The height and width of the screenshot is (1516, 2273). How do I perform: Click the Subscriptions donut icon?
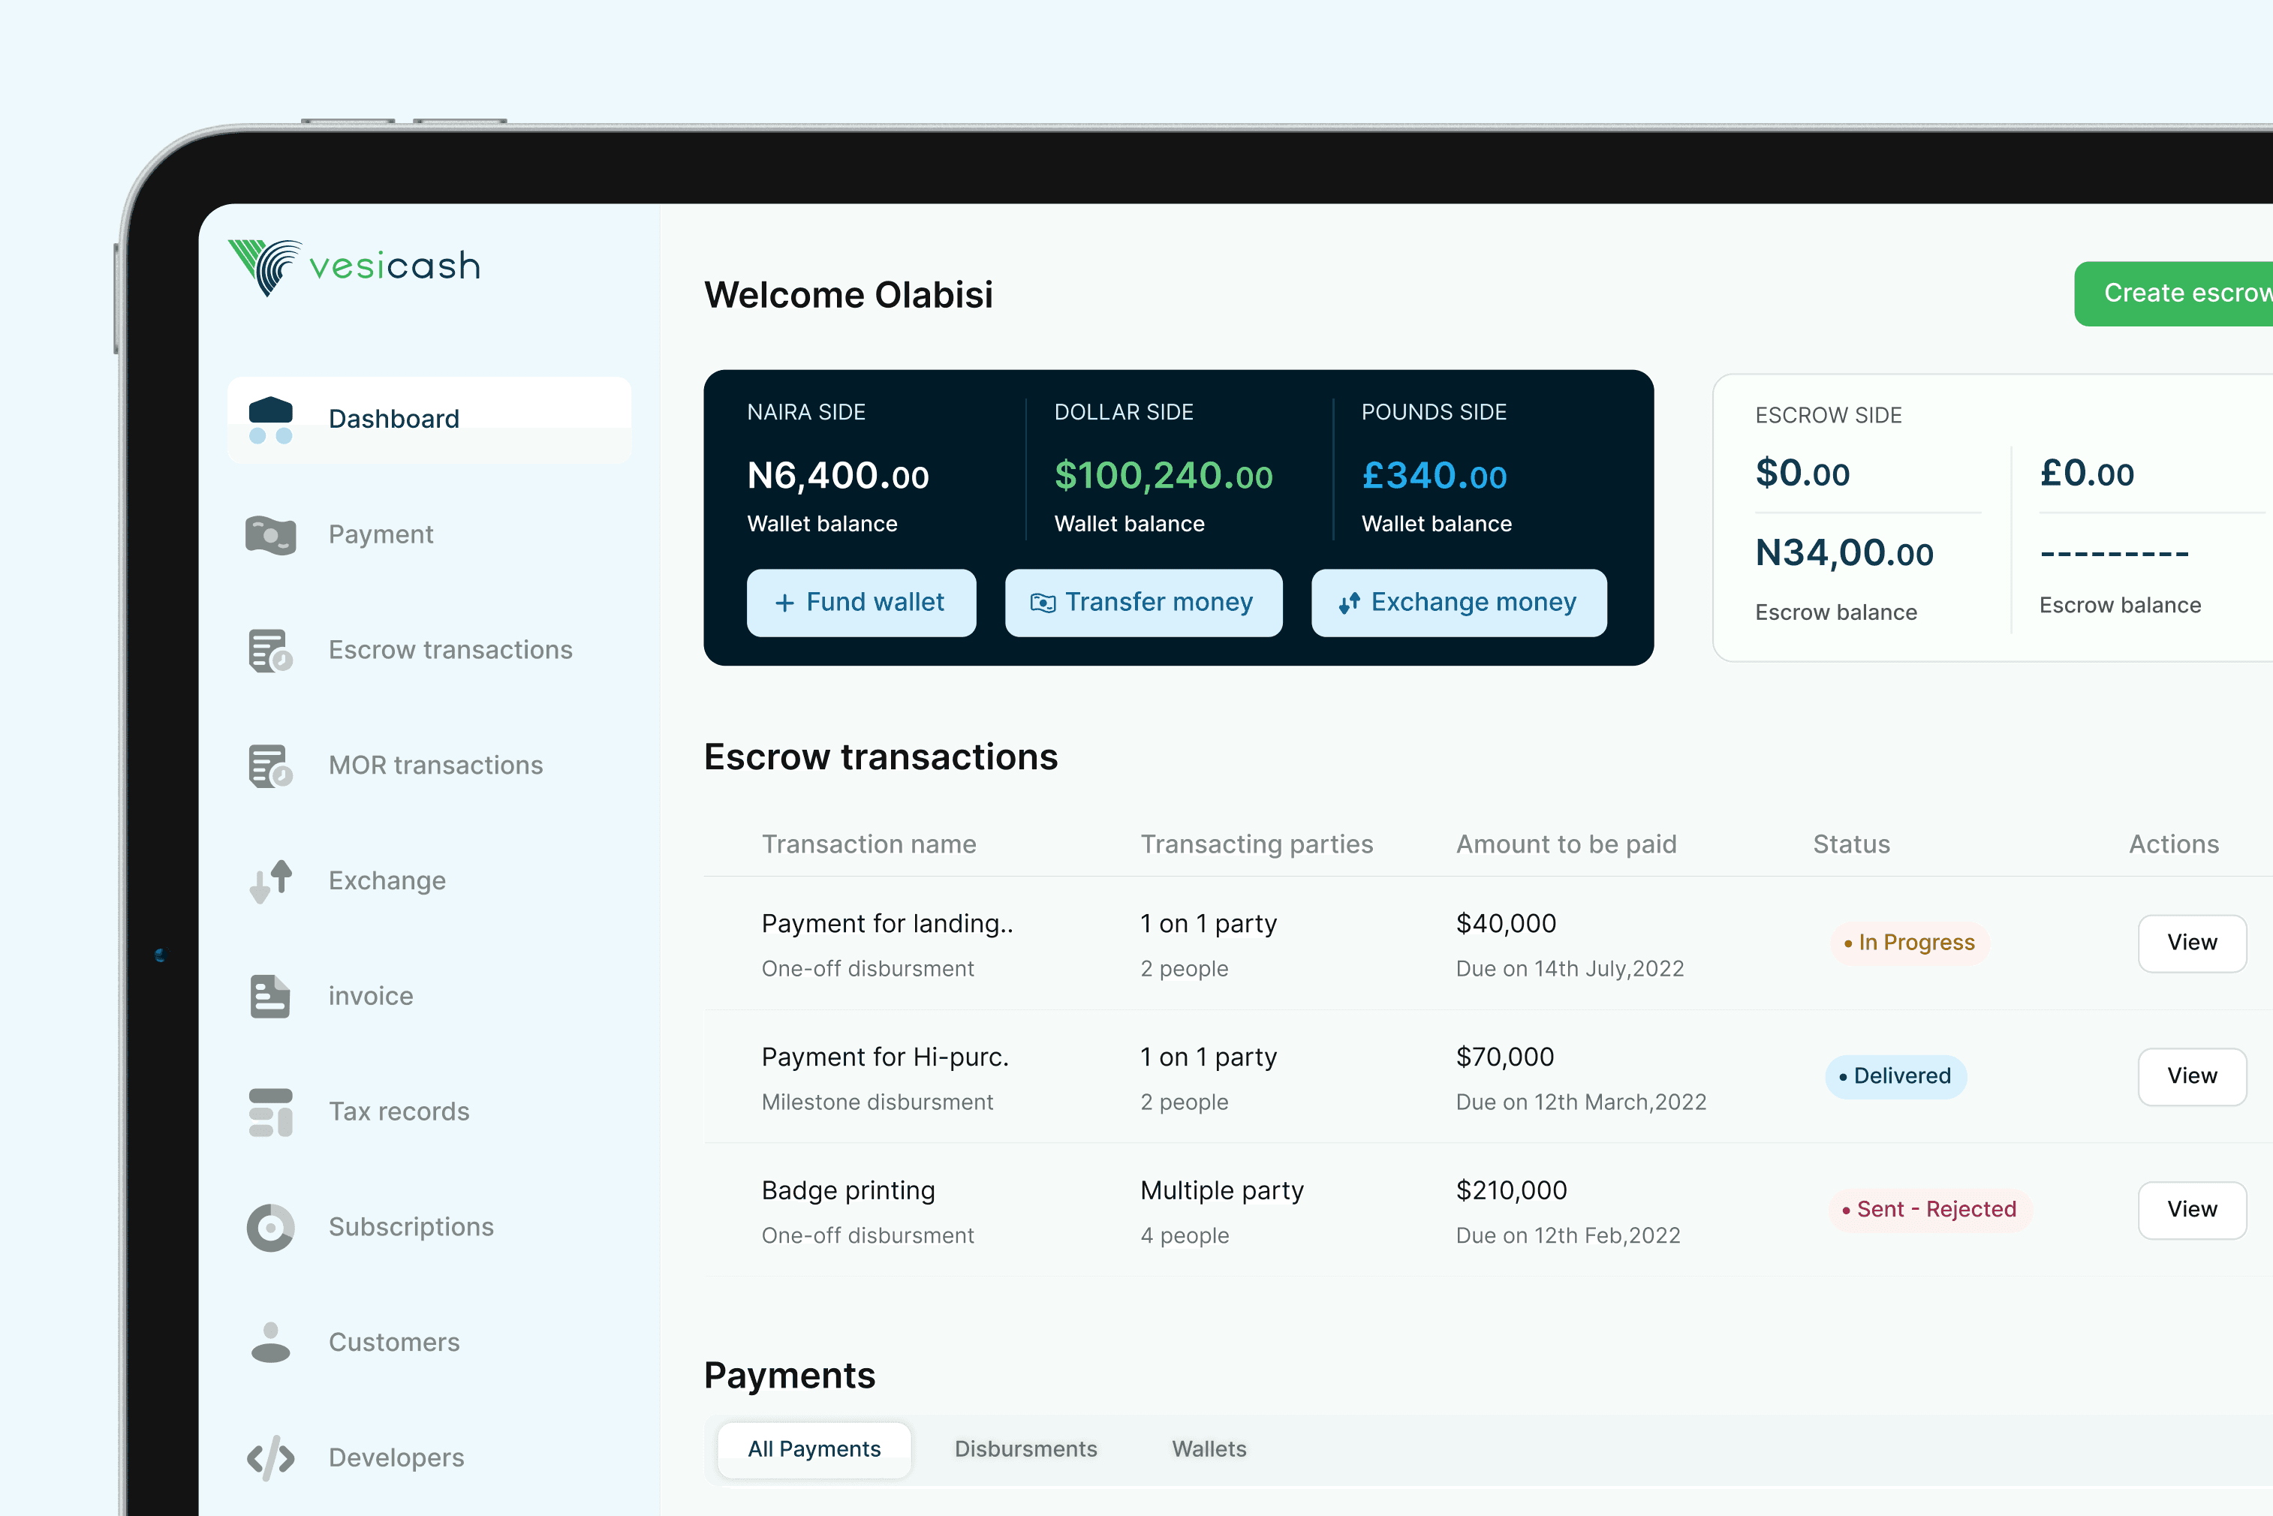(x=269, y=1227)
